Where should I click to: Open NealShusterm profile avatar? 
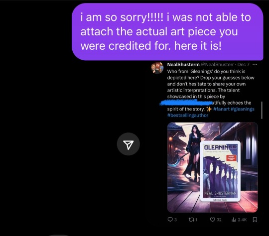coord(157,68)
